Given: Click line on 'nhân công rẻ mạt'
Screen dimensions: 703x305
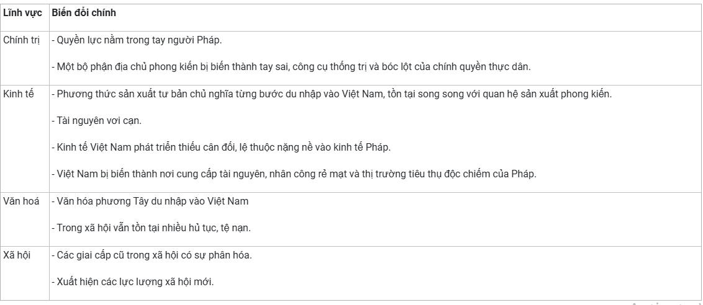Looking at the screenshot, I should tap(294, 174).
